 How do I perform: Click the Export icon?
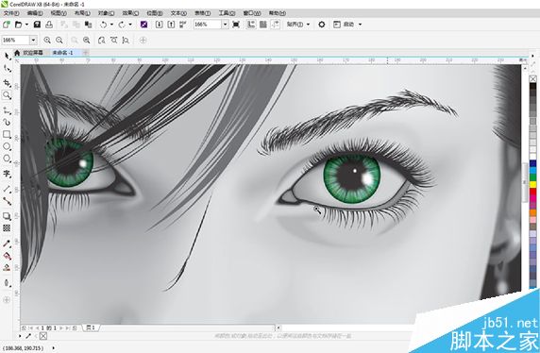[171, 25]
